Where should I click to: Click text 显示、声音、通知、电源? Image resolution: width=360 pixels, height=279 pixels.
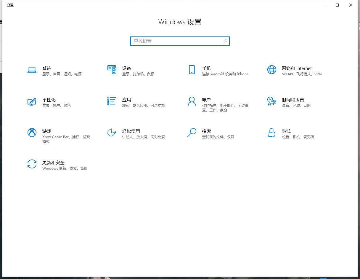(62, 74)
